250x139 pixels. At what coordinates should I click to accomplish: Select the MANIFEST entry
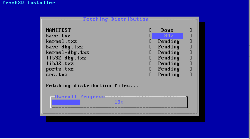point(58,30)
